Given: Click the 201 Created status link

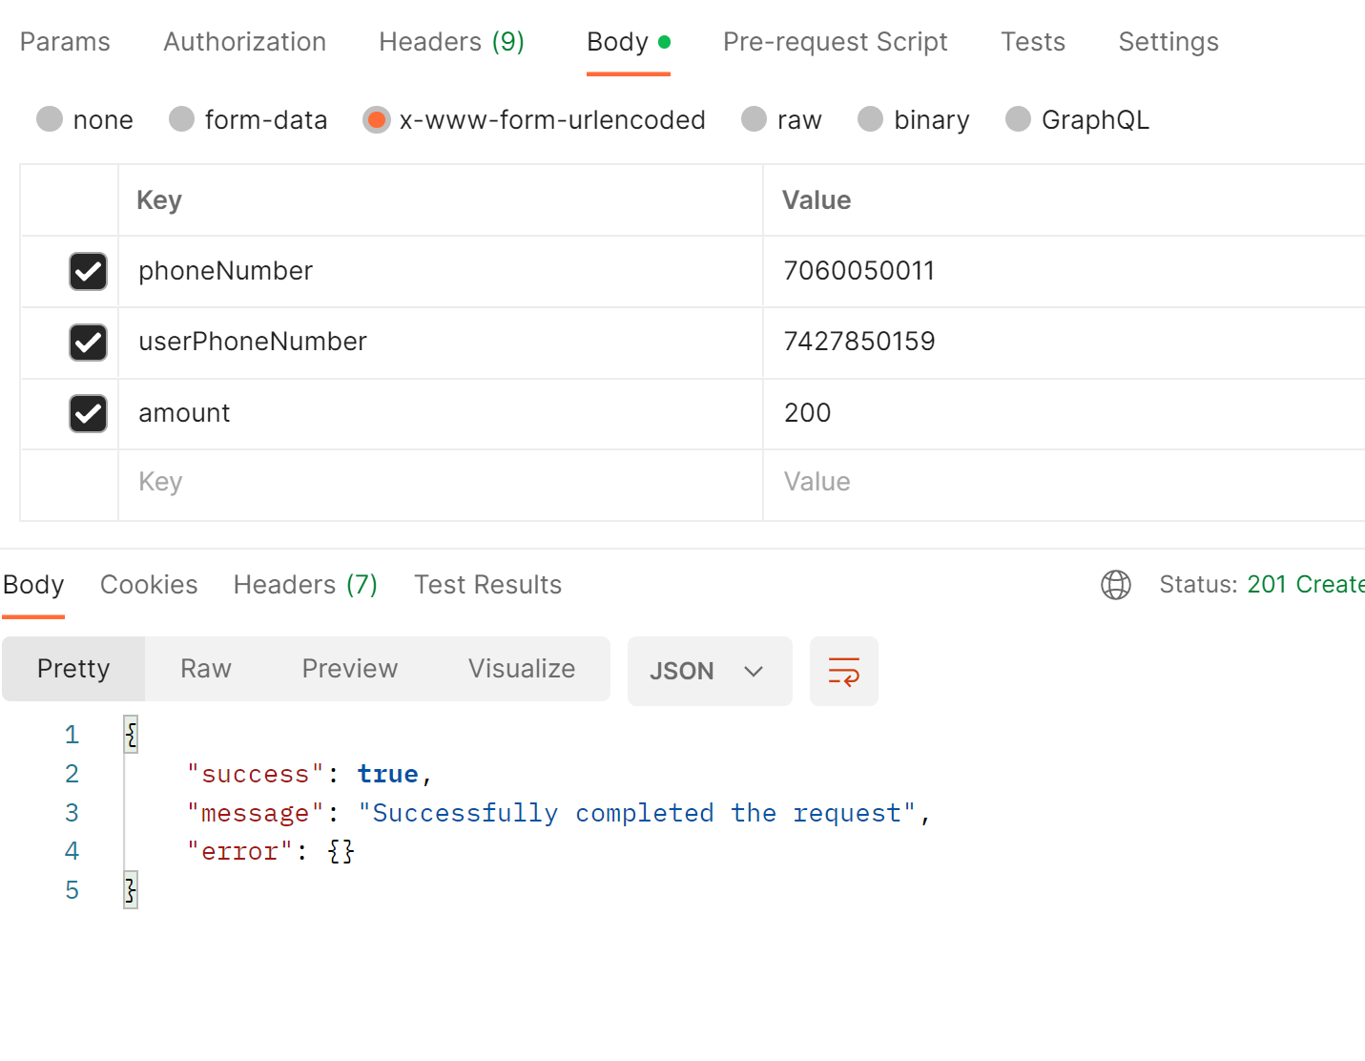Looking at the screenshot, I should click(1305, 584).
